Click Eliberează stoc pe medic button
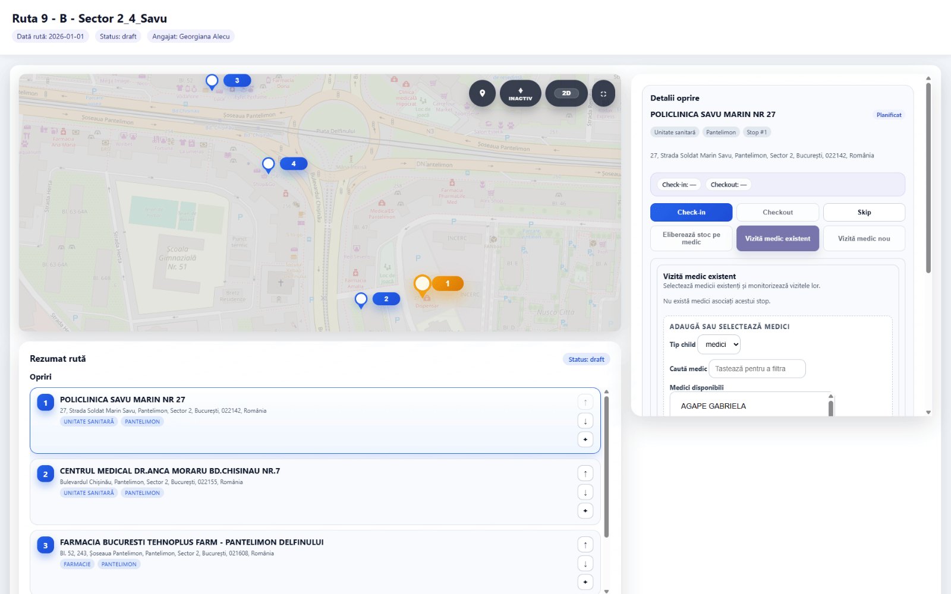This screenshot has width=951, height=594. click(x=691, y=238)
